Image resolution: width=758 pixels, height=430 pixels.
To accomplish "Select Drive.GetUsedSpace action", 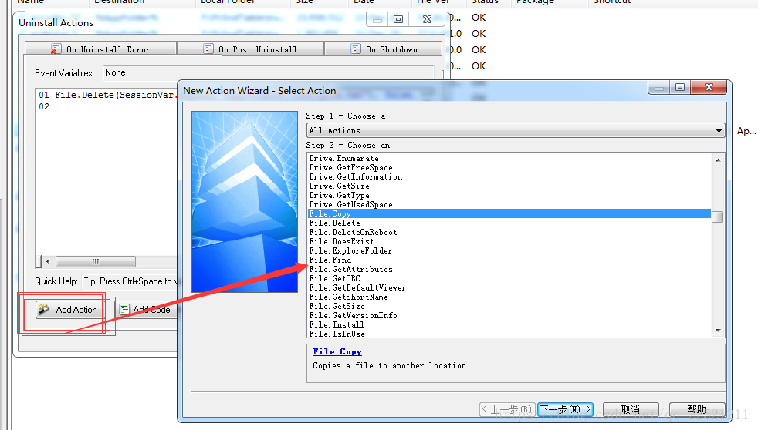I will click(350, 205).
